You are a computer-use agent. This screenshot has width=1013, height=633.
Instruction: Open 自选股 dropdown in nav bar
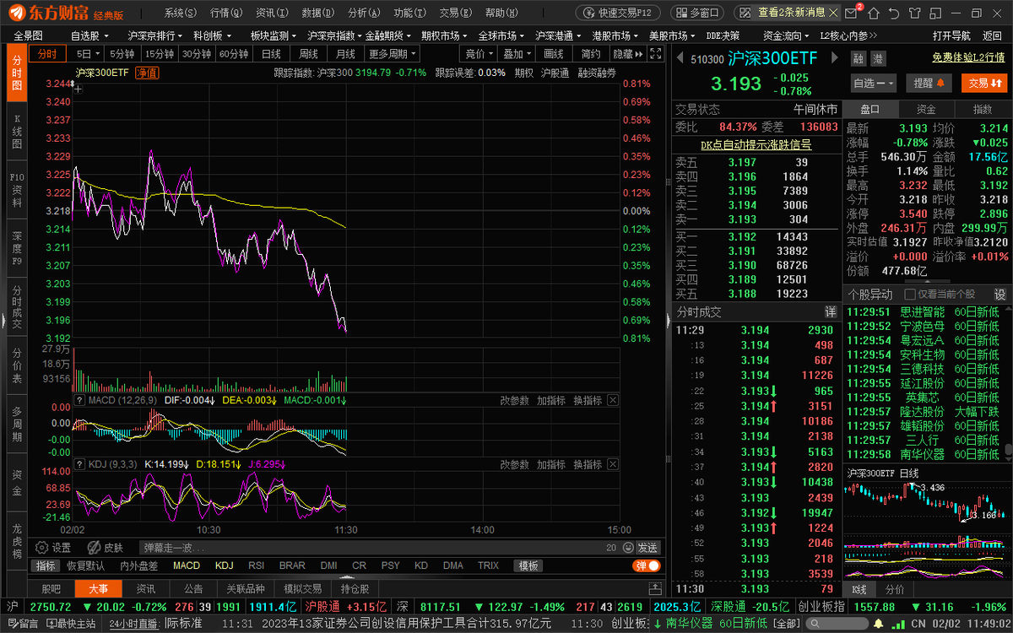89,35
